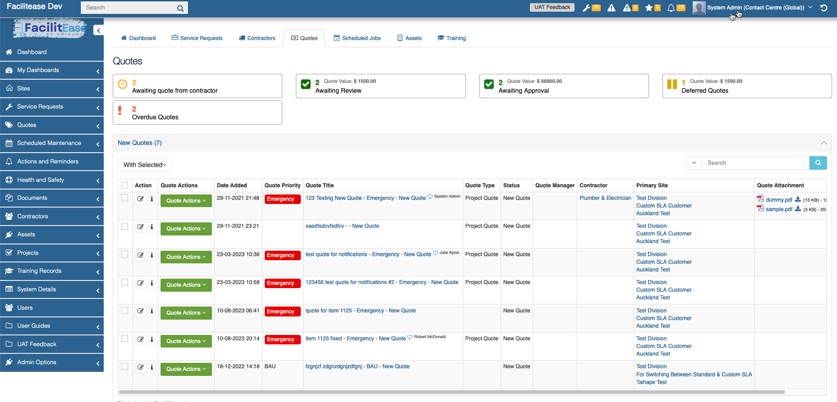Open the With Selected dropdown
Image resolution: width=837 pixels, height=402 pixels.
[x=145, y=165]
